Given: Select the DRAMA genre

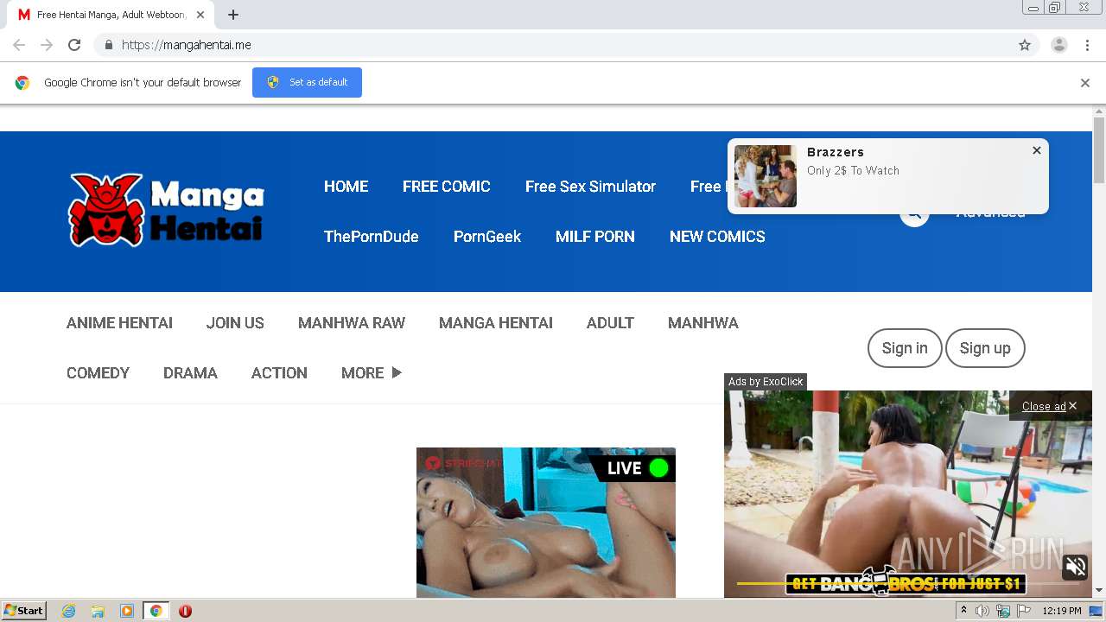Looking at the screenshot, I should point(190,373).
